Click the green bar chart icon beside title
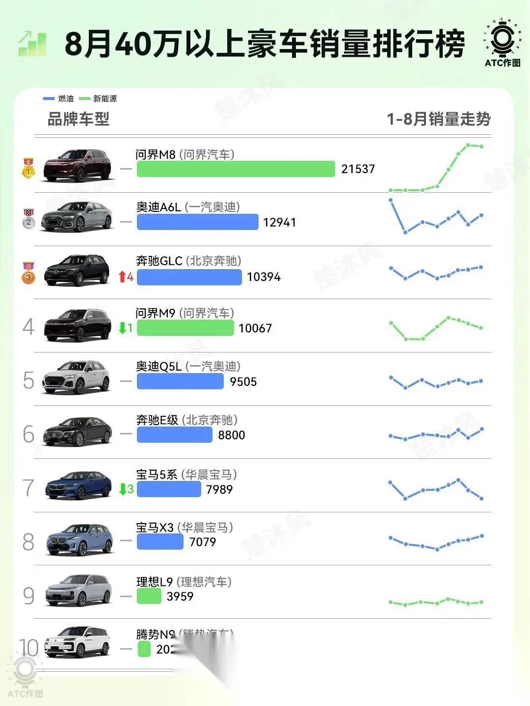This screenshot has height=706, width=530. (32, 43)
